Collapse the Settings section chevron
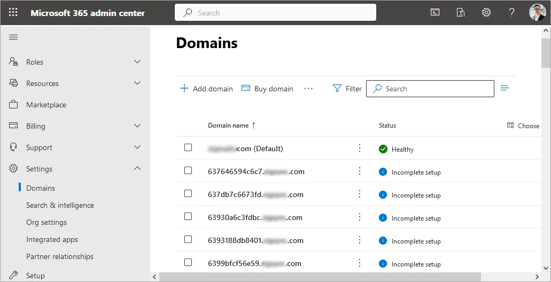This screenshot has height=282, width=551. pyautogui.click(x=137, y=169)
